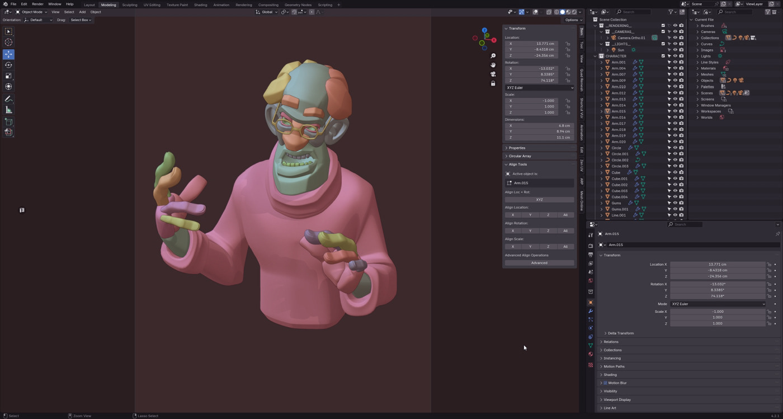Screen dimensions: 783x419
Task: Click the zoom magnifier viewport icon
Action: [x=493, y=56]
